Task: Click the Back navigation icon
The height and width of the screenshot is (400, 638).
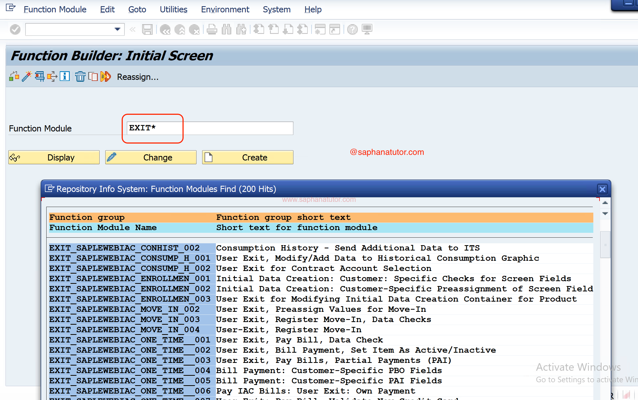Action: coord(165,29)
